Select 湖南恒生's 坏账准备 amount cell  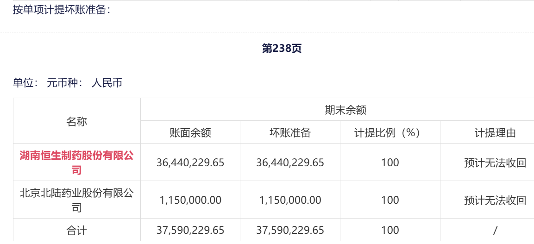(x=290, y=163)
